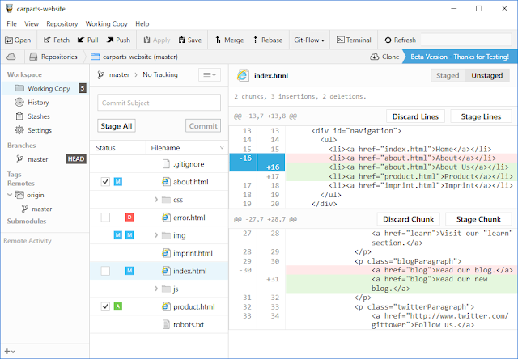Click the Commit button

click(203, 125)
